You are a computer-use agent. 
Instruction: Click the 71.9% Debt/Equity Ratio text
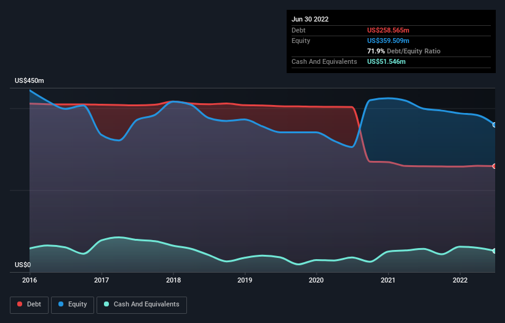(x=404, y=51)
